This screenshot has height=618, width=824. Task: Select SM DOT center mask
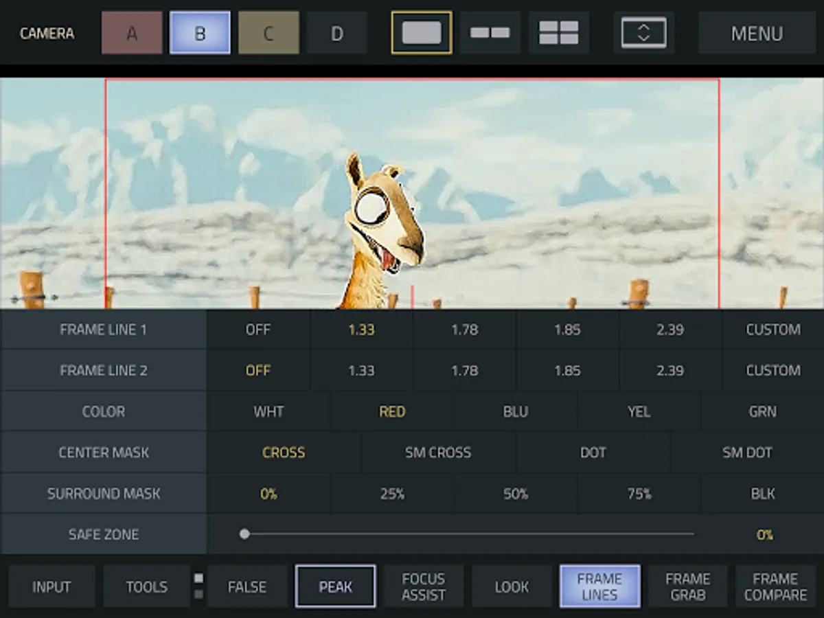point(747,453)
